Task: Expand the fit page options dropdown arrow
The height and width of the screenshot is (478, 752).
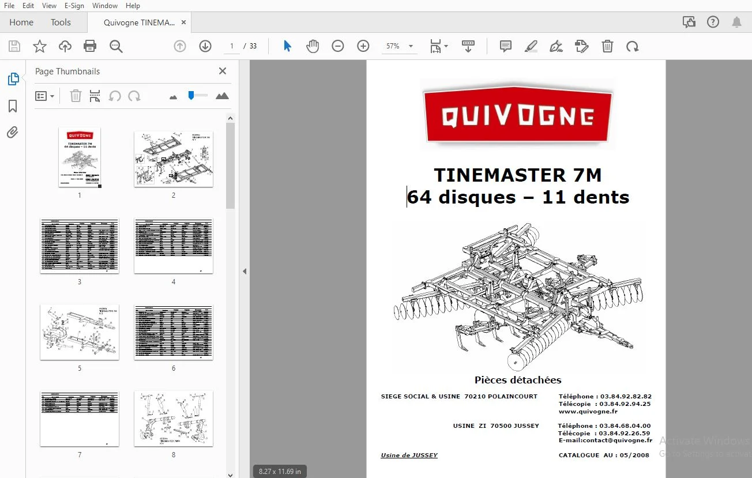Action: (446, 47)
